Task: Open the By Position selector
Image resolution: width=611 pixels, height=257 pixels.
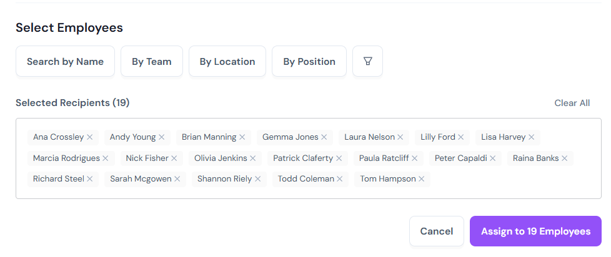Action: (309, 61)
